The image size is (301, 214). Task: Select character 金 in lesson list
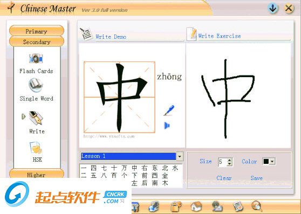pos(165,175)
